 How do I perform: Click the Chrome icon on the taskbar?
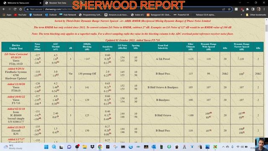[x=100, y=147]
